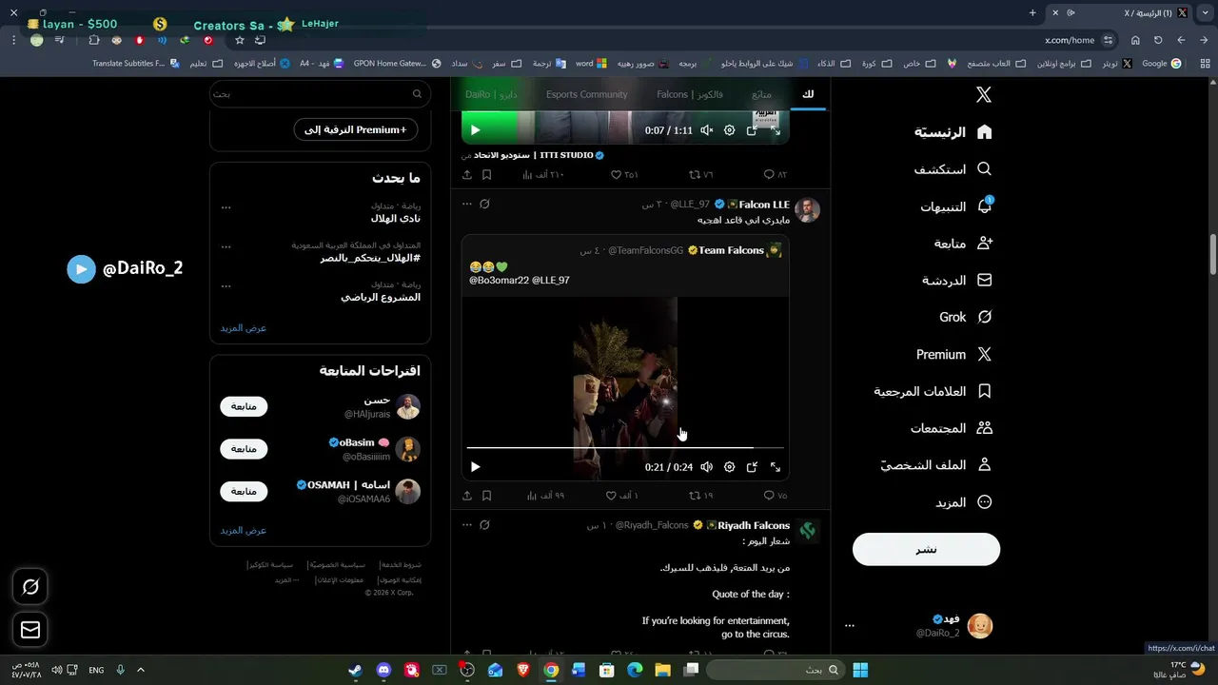The image size is (1218, 685).
Task: Open the floating Grok button
Action: coord(30,587)
